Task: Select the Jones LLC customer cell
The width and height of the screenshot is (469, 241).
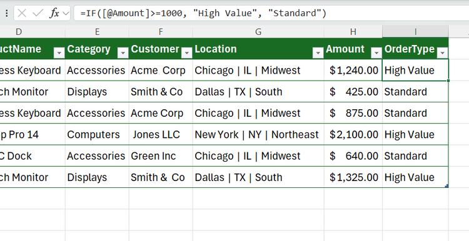Action: (161, 134)
